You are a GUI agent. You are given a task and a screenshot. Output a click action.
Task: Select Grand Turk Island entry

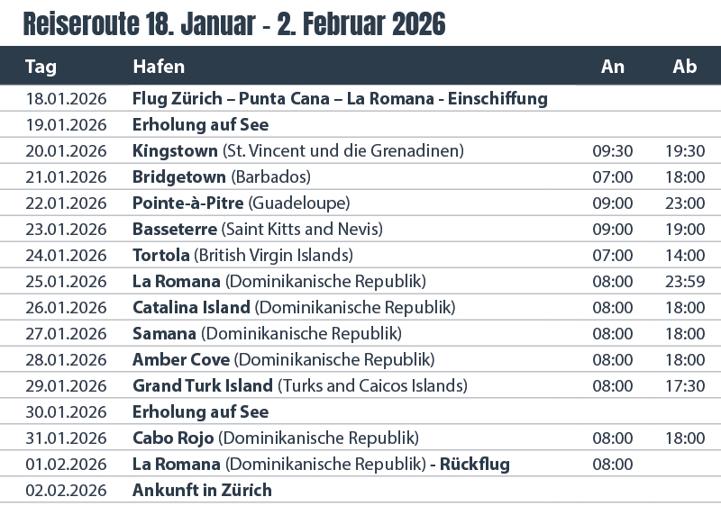coord(203,385)
